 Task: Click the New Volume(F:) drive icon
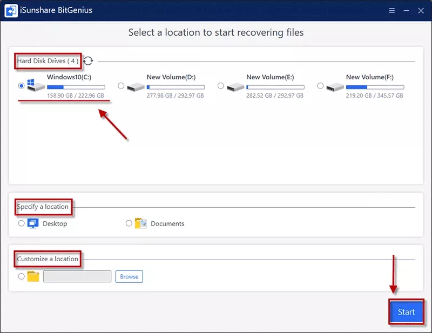pos(335,86)
